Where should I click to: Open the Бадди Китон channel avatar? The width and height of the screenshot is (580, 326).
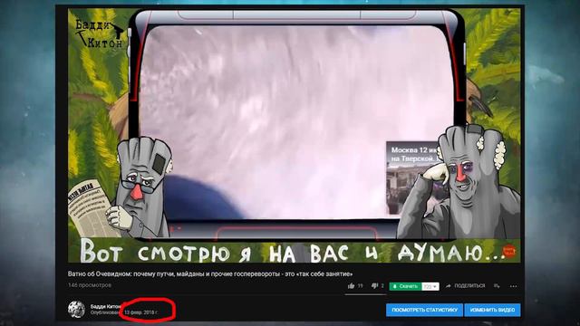(x=76, y=310)
